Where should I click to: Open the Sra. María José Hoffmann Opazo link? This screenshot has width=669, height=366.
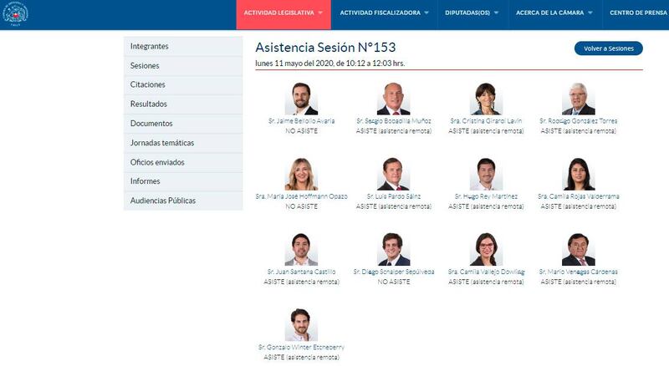[x=301, y=196]
